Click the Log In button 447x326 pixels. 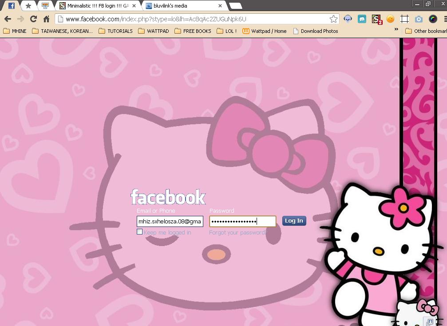tap(294, 221)
